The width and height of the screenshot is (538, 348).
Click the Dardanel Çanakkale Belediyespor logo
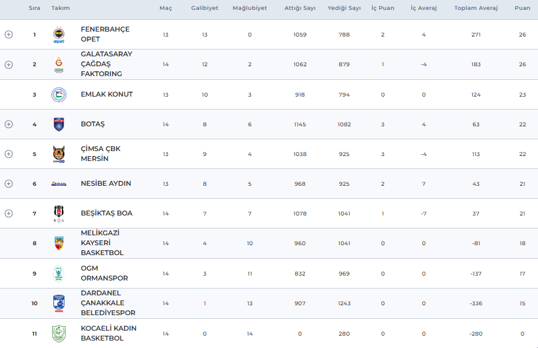pyautogui.click(x=59, y=303)
